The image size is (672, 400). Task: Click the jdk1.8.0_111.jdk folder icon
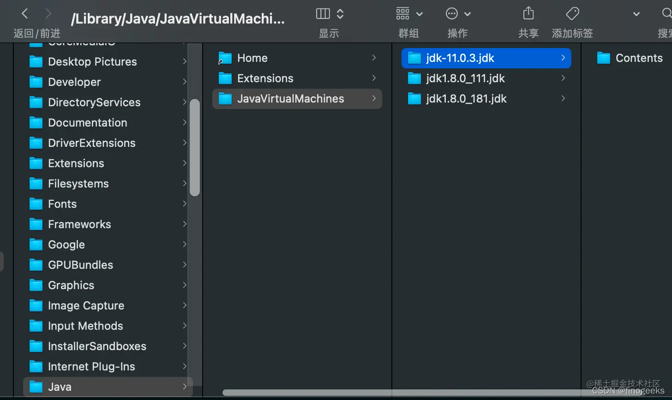(x=414, y=78)
